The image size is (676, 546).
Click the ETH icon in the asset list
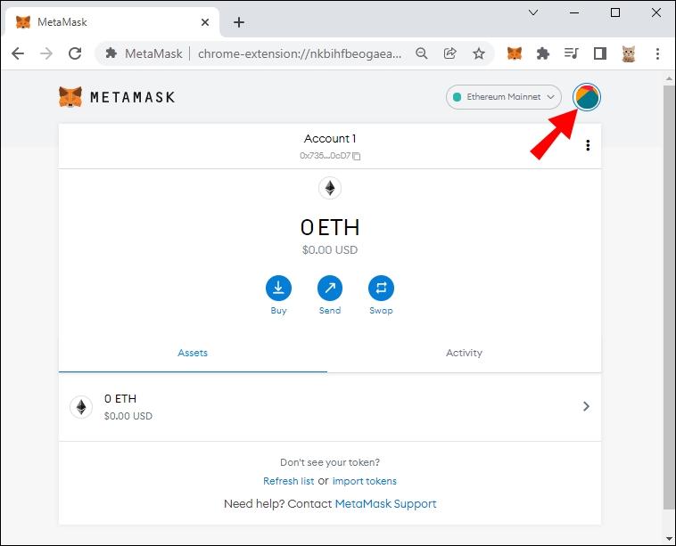click(81, 407)
